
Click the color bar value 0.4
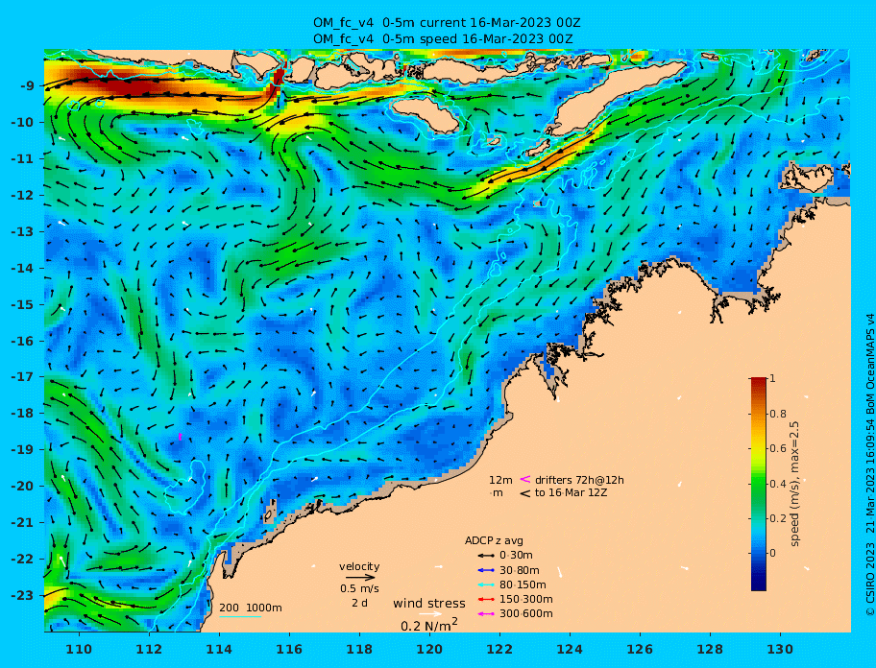pyautogui.click(x=778, y=484)
